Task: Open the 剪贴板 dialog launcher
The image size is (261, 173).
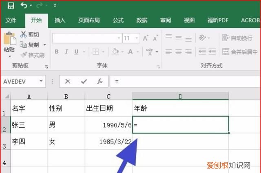Action: click(x=46, y=67)
